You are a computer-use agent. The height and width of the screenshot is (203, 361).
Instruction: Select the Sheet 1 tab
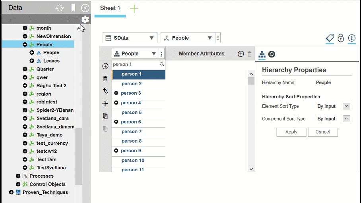point(110,8)
